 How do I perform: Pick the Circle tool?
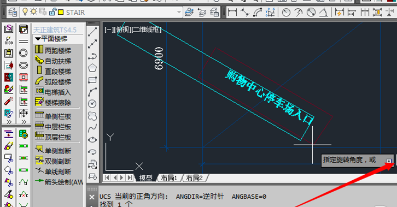[92, 104]
